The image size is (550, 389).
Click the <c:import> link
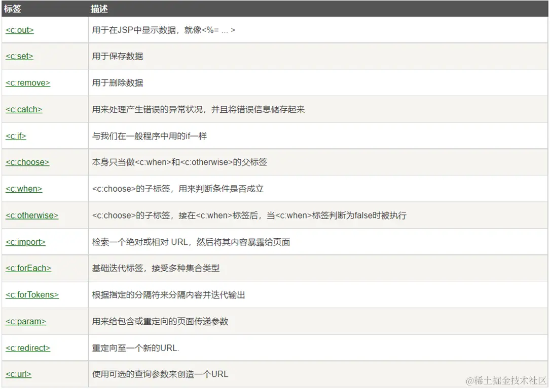coord(25,242)
